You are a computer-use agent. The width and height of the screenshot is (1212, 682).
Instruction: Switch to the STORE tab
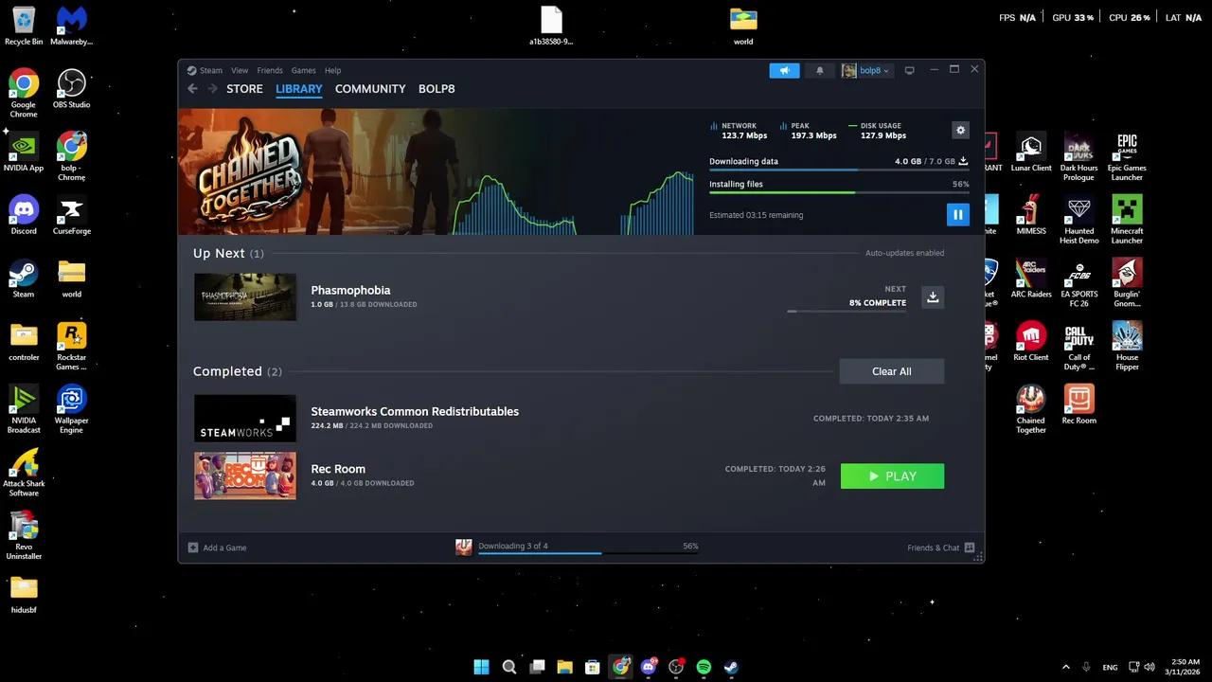pos(244,89)
